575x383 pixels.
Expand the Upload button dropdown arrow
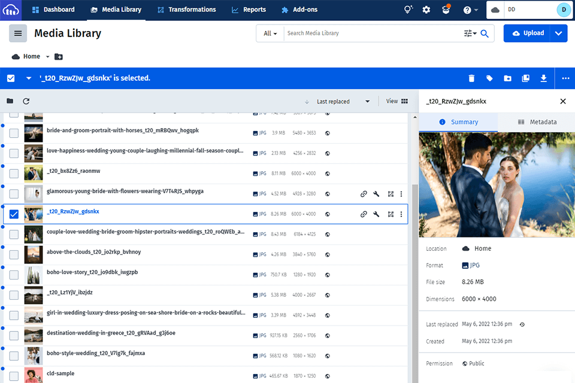[x=558, y=34]
